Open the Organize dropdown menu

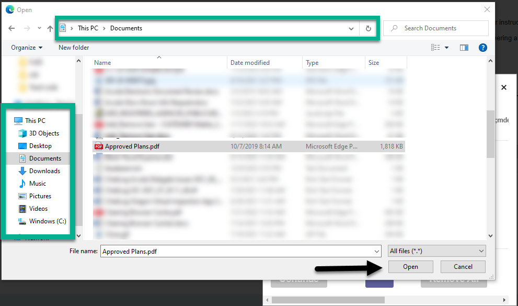(x=27, y=48)
